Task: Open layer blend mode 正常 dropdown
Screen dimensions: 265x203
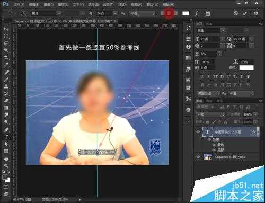Action: click(210, 114)
